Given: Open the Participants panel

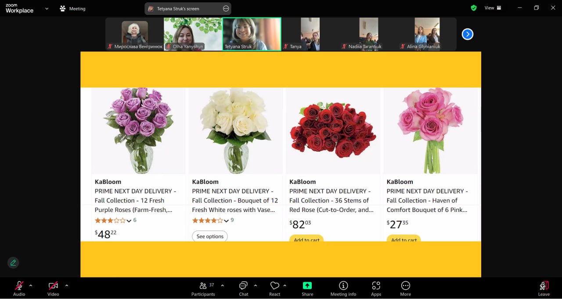Looking at the screenshot, I should (x=203, y=288).
